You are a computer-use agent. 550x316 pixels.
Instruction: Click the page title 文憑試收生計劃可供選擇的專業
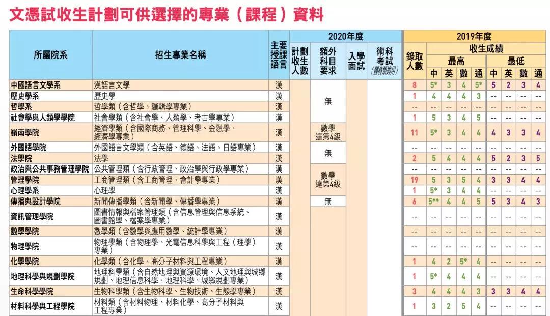[166, 15]
